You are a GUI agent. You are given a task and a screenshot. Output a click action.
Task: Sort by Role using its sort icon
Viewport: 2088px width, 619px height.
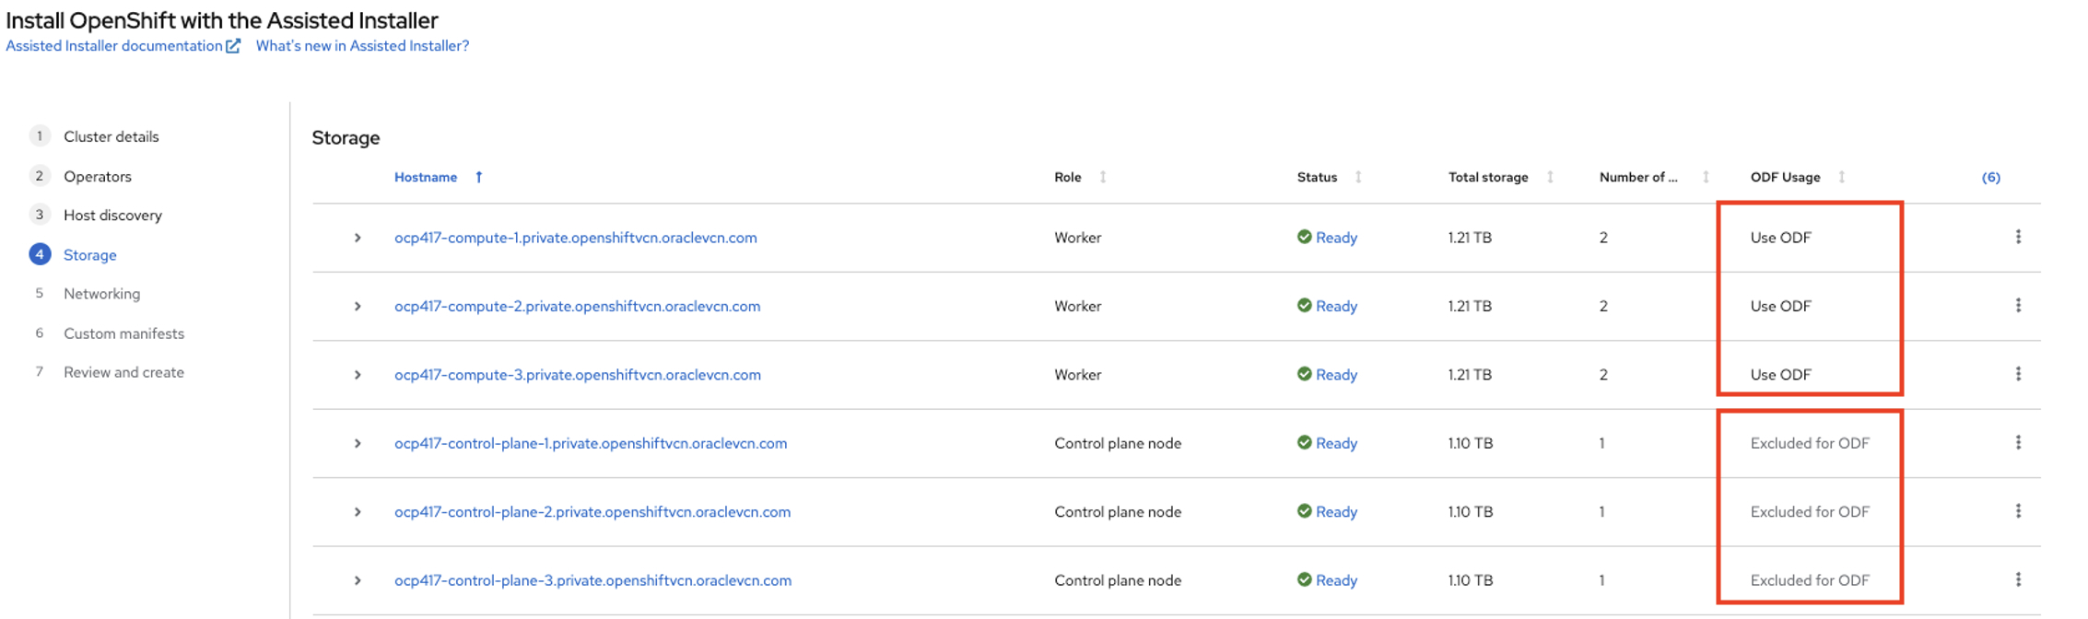tap(1103, 177)
